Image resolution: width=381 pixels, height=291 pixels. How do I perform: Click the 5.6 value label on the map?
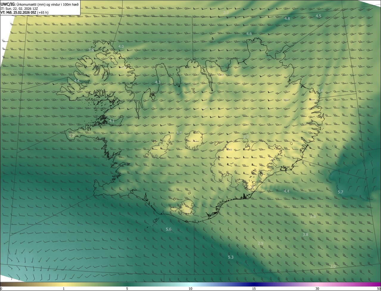point(168,229)
